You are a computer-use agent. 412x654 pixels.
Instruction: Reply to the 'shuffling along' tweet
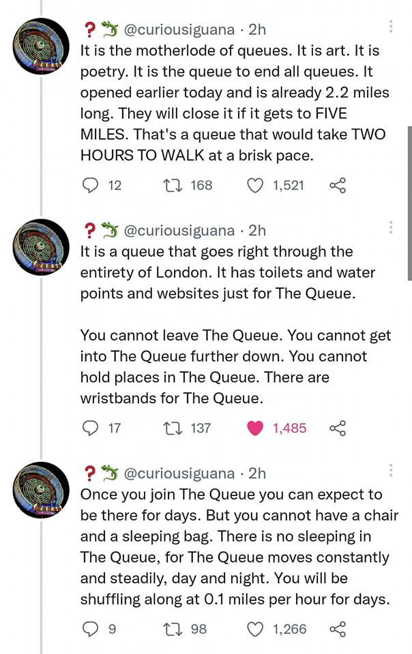pos(91,629)
